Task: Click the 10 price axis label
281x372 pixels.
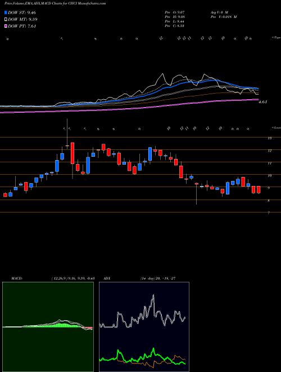Action: 269,175
